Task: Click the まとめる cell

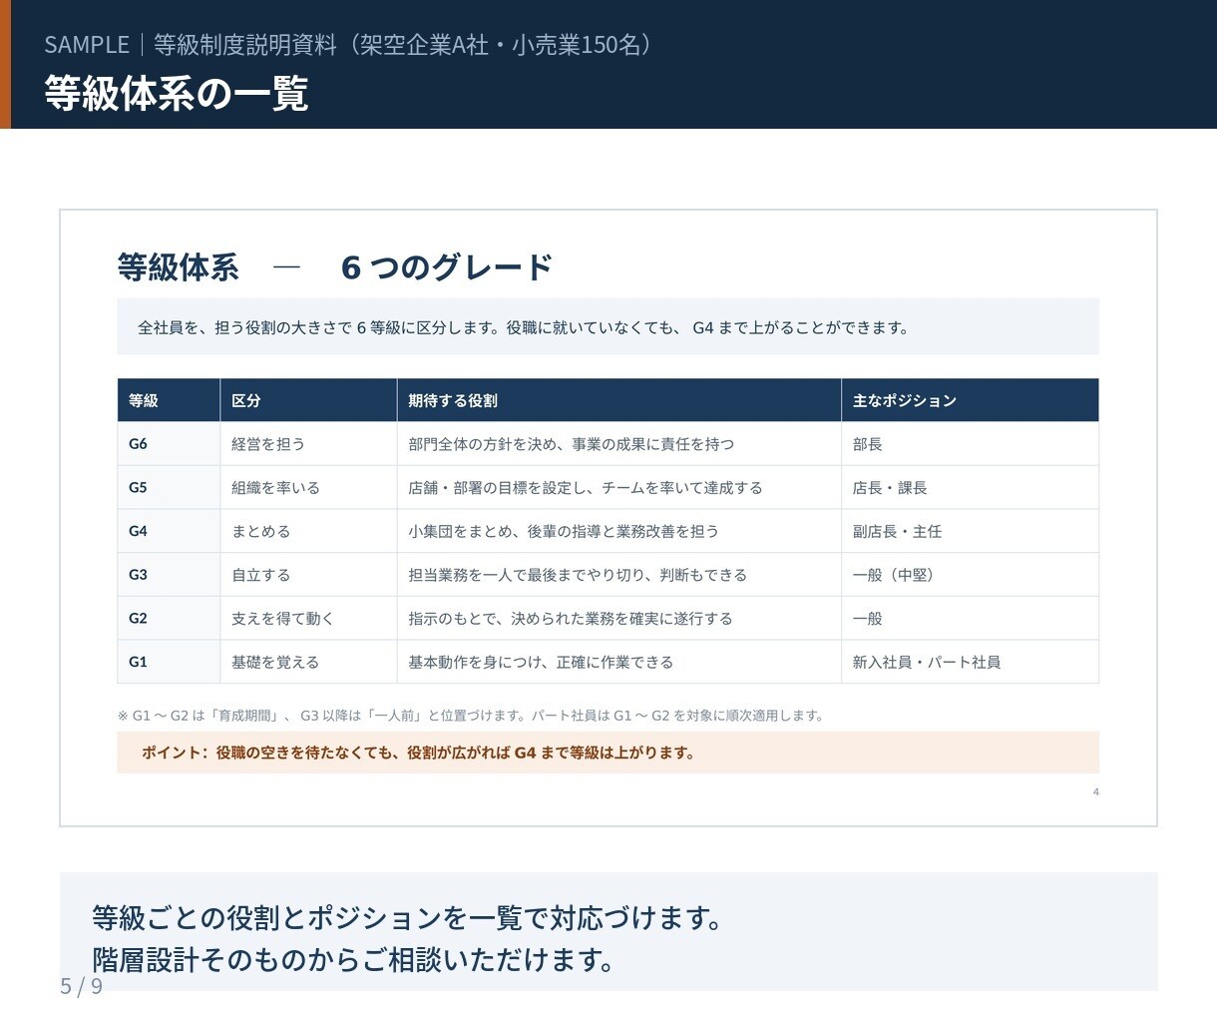Action: pyautogui.click(x=308, y=531)
